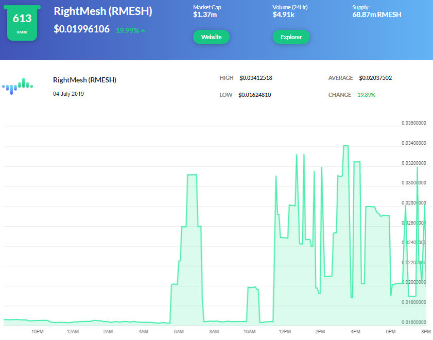Click the 0.03600000 y-axis label

click(x=413, y=123)
